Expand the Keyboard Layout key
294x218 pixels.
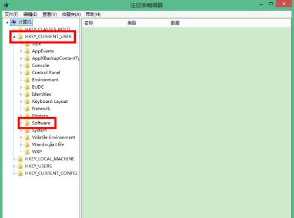click(x=21, y=102)
